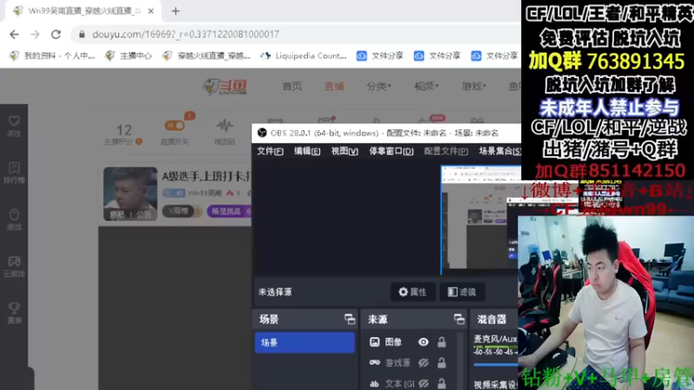694x390 pixels.
Task: Select the Wn99吴南直播 browser tab
Action: tap(83, 11)
